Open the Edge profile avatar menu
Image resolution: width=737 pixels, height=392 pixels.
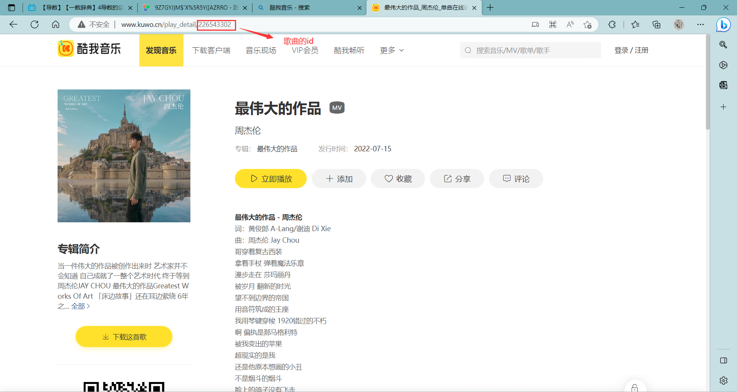[679, 25]
